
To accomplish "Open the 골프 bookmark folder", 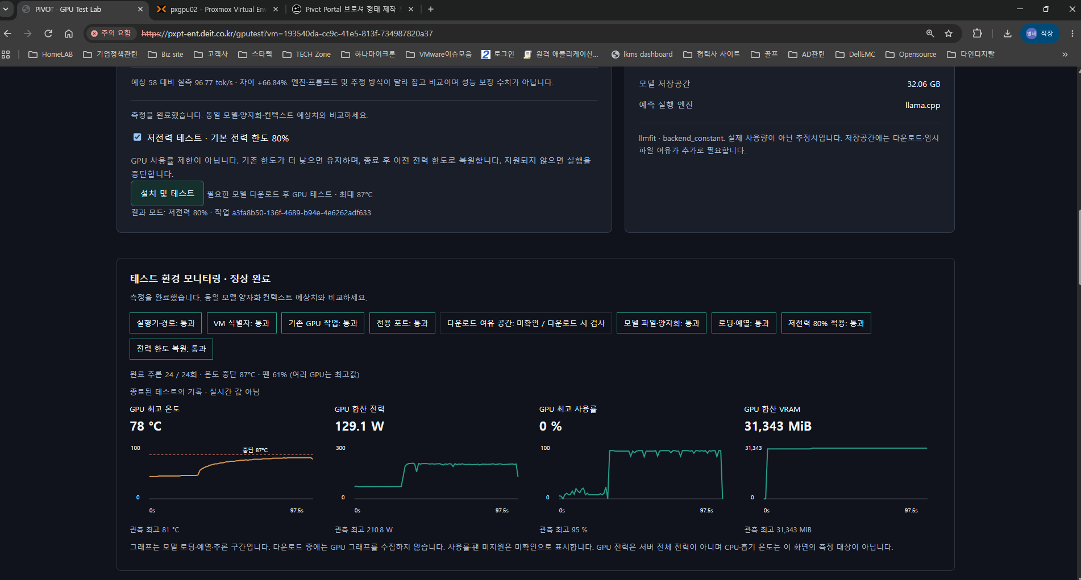I will [x=764, y=55].
